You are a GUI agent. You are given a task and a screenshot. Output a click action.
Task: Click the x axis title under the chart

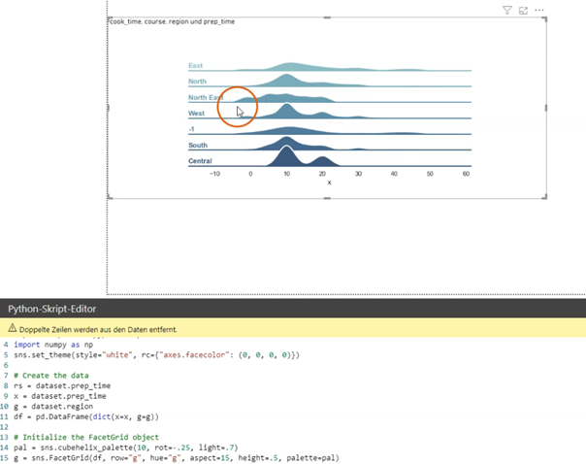[x=329, y=182]
